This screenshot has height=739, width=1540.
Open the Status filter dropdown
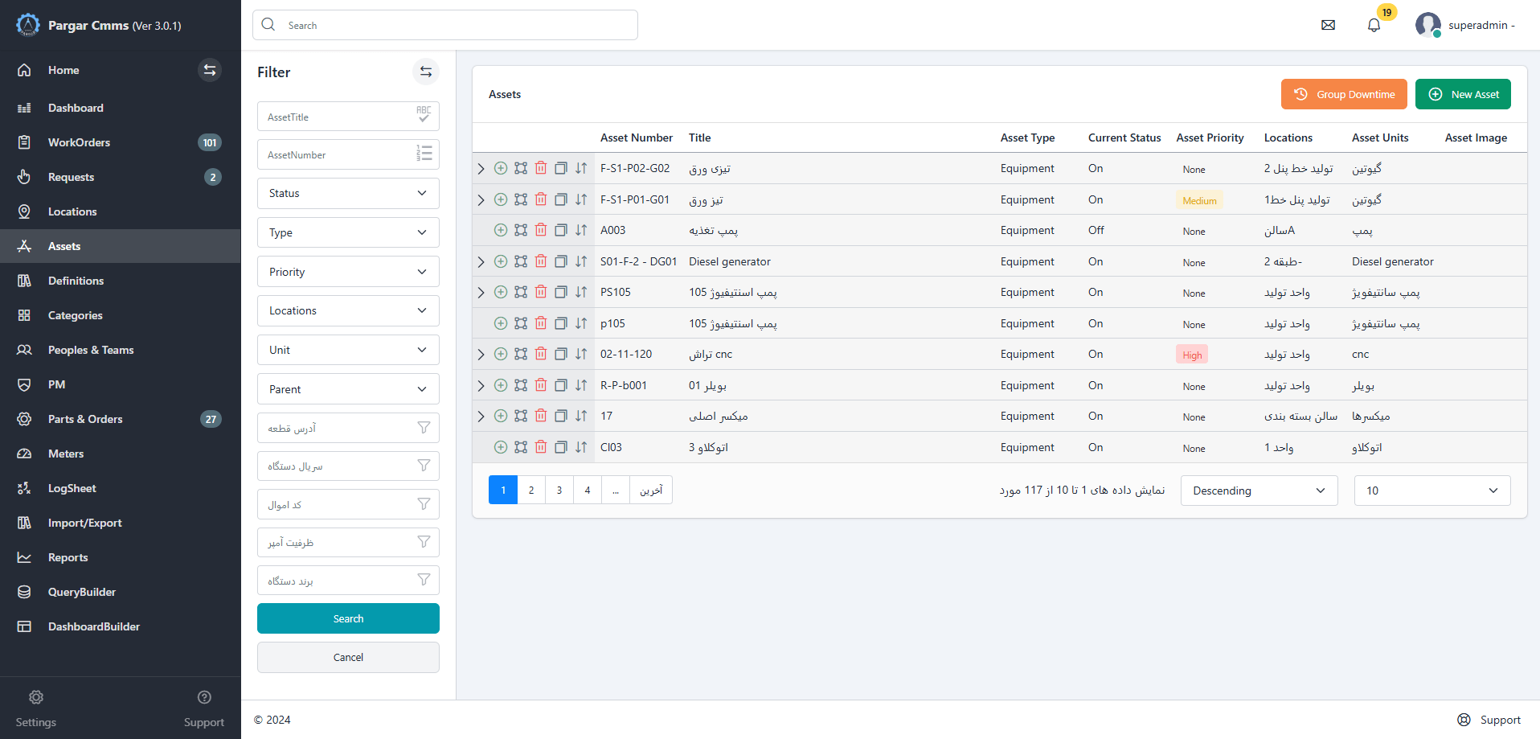coord(348,193)
